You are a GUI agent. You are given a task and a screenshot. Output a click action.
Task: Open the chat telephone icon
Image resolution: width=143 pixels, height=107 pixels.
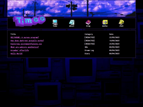[x=121, y=22]
